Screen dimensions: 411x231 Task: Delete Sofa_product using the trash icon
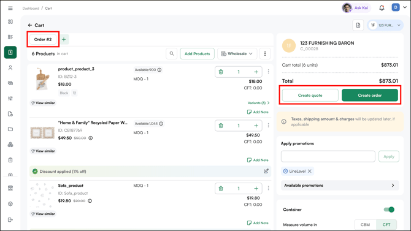[221, 189]
